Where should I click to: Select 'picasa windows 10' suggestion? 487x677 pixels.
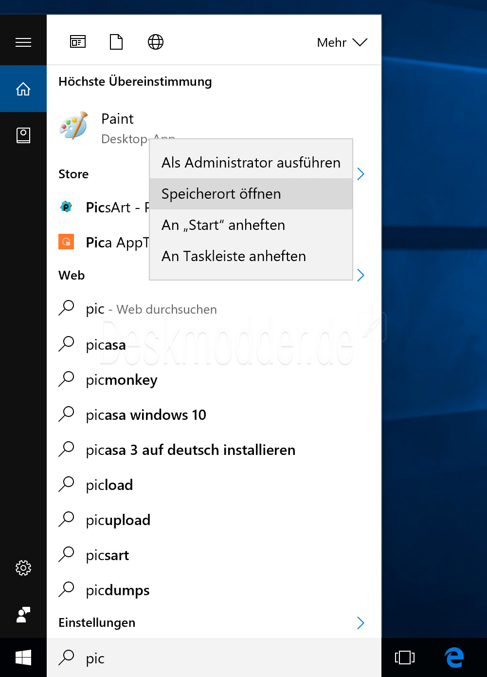214,414
